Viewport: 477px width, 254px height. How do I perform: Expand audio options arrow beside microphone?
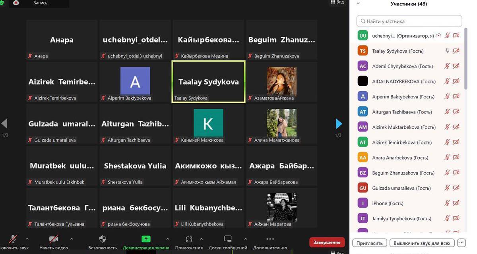27,239
